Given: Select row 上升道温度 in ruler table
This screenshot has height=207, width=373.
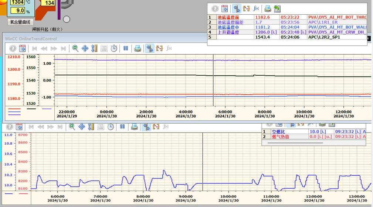Looking at the screenshot, I should (x=287, y=32).
